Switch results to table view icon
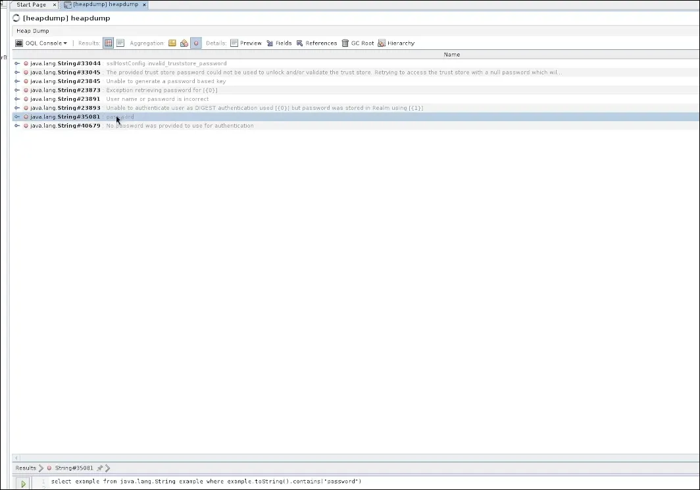 (109, 43)
